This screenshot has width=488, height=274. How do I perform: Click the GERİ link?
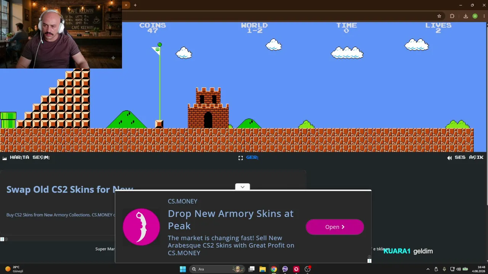(x=252, y=157)
